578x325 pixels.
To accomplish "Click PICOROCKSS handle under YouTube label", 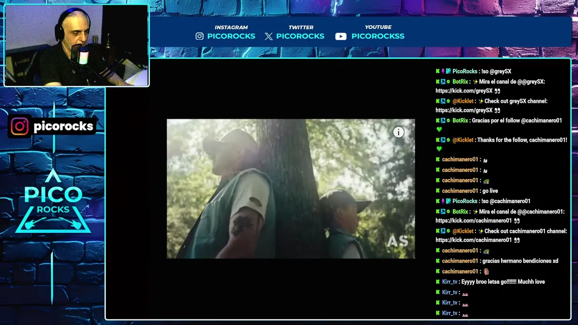I will [378, 36].
